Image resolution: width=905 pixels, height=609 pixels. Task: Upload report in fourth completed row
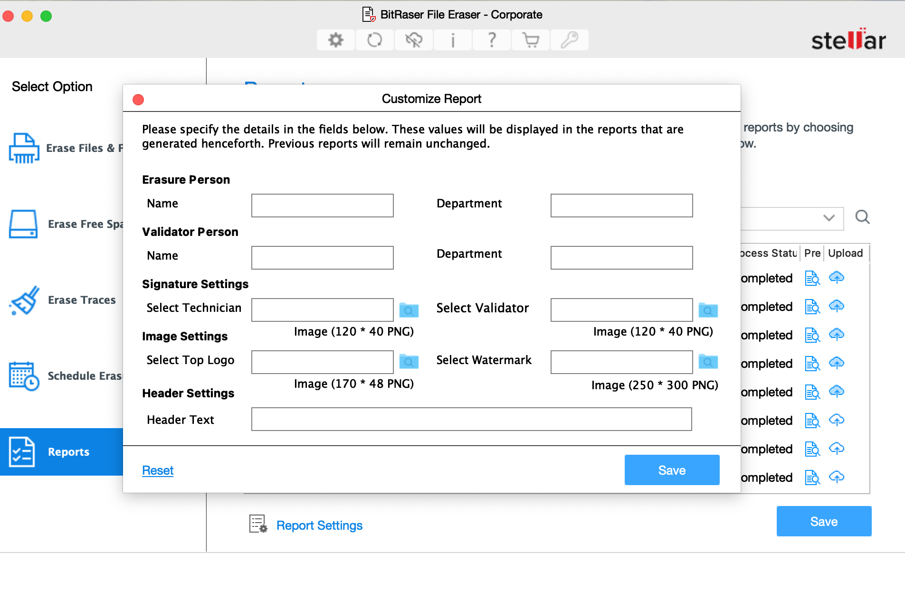point(837,363)
